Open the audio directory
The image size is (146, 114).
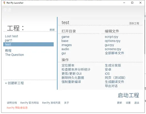(65, 49)
